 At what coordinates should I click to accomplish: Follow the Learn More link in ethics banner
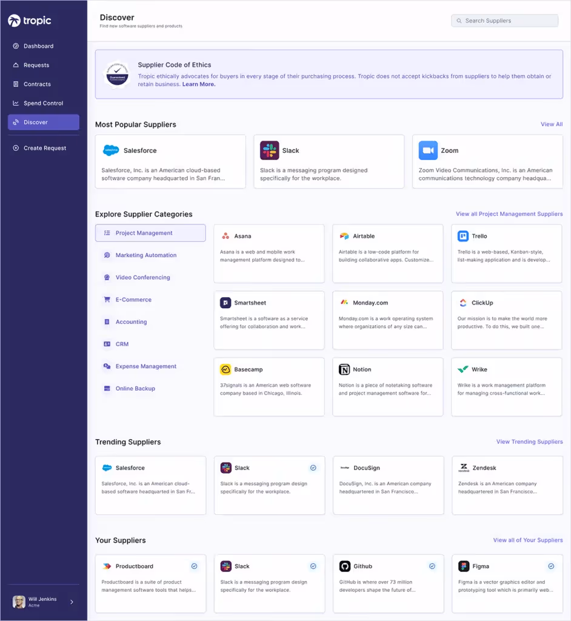coord(199,84)
